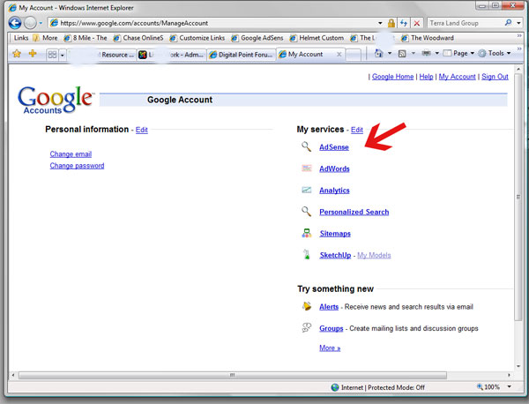Click the Home toolbar icon
Image resolution: width=529 pixels, height=404 pixels.
pyautogui.click(x=379, y=53)
